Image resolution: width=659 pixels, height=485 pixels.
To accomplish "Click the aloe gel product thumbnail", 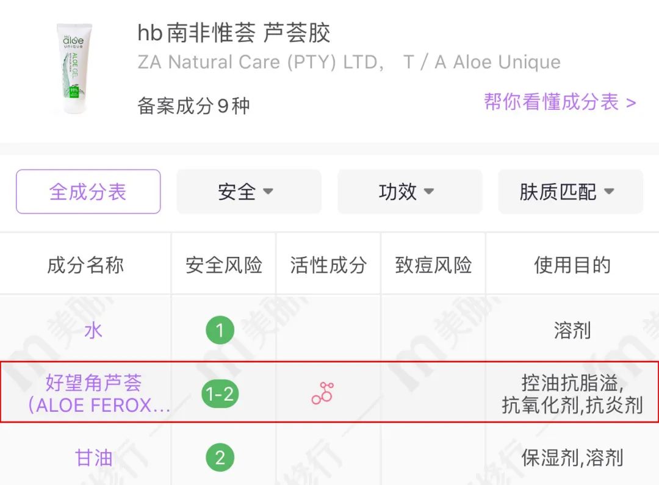I will 74,68.
